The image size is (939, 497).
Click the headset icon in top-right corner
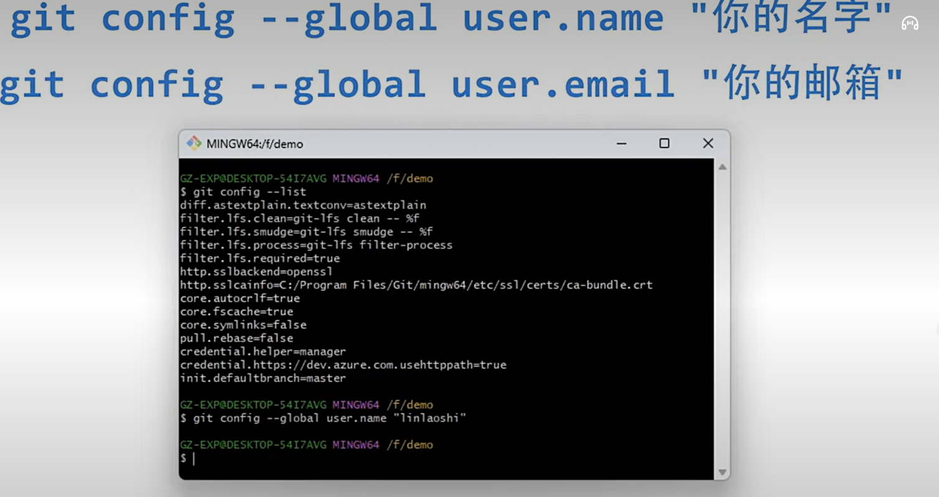tap(910, 24)
